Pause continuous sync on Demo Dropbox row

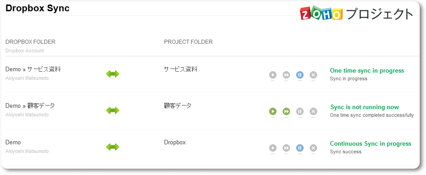coord(300,148)
